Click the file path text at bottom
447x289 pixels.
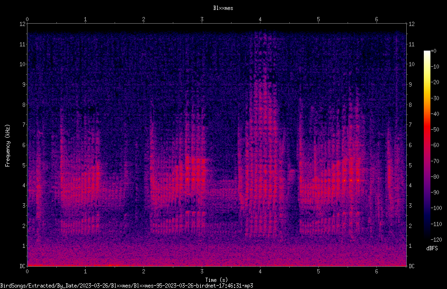point(126,286)
